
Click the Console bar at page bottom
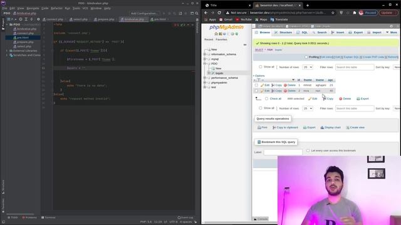[x=261, y=219]
